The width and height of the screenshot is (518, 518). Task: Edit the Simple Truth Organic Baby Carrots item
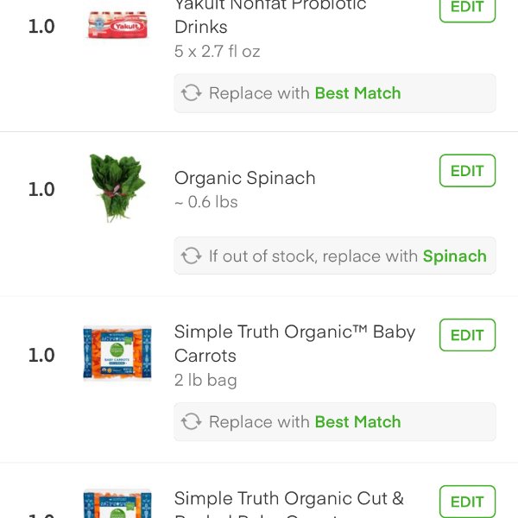(x=467, y=335)
